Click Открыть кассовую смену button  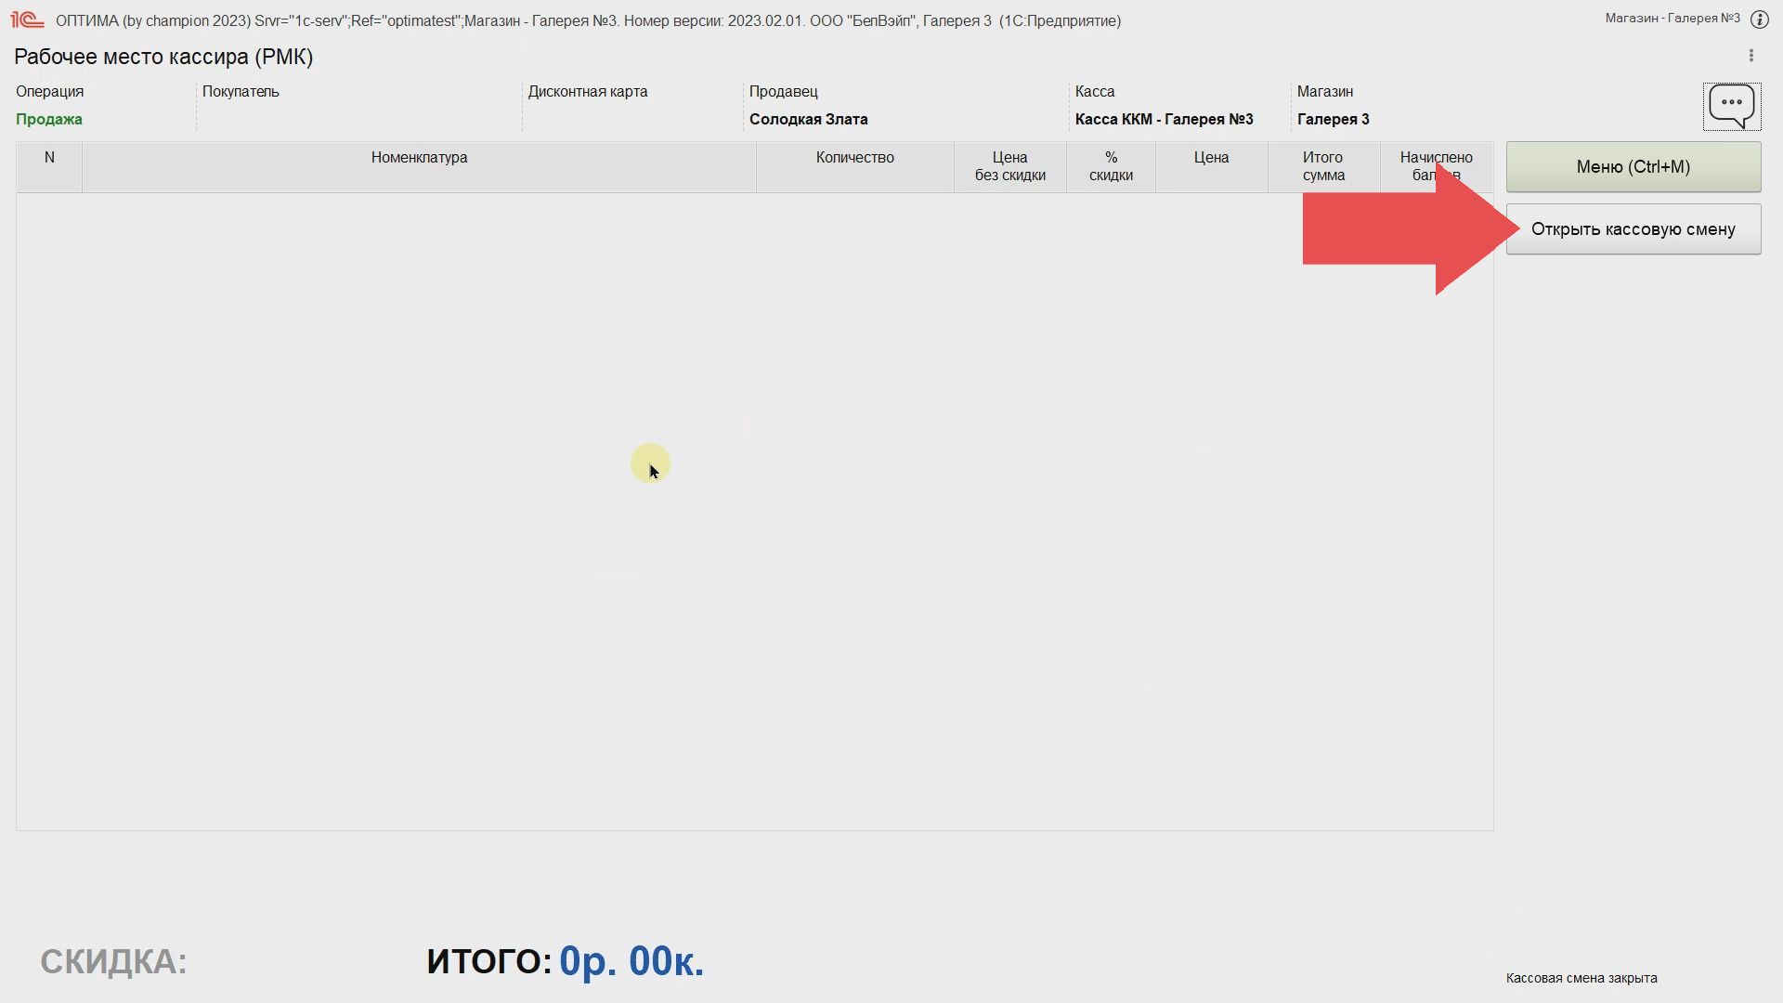tap(1633, 229)
